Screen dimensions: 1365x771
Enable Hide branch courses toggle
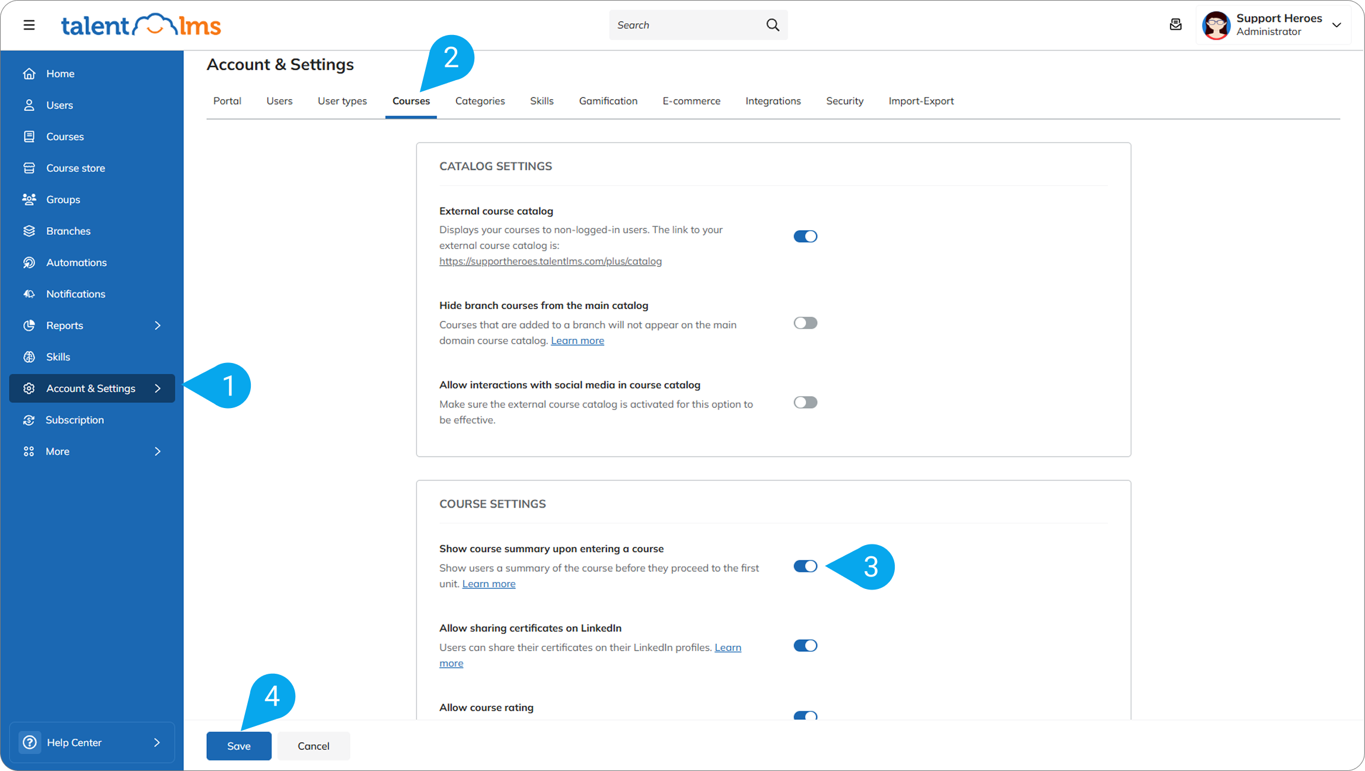(805, 323)
